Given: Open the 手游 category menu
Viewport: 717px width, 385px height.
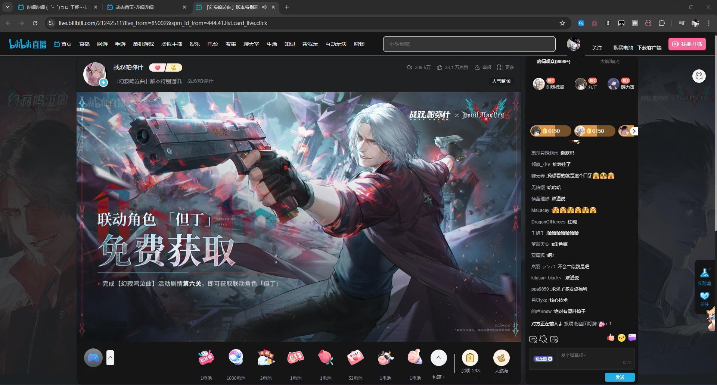Looking at the screenshot, I should pos(120,44).
